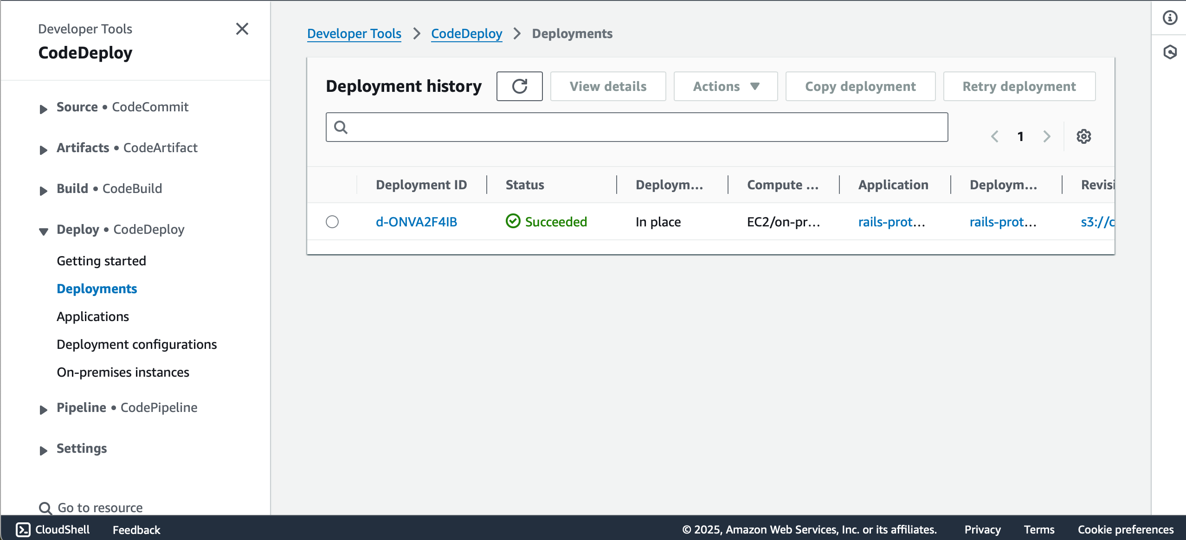This screenshot has width=1186, height=540.
Task: Open the s3:// revision location link
Action: point(1097,222)
